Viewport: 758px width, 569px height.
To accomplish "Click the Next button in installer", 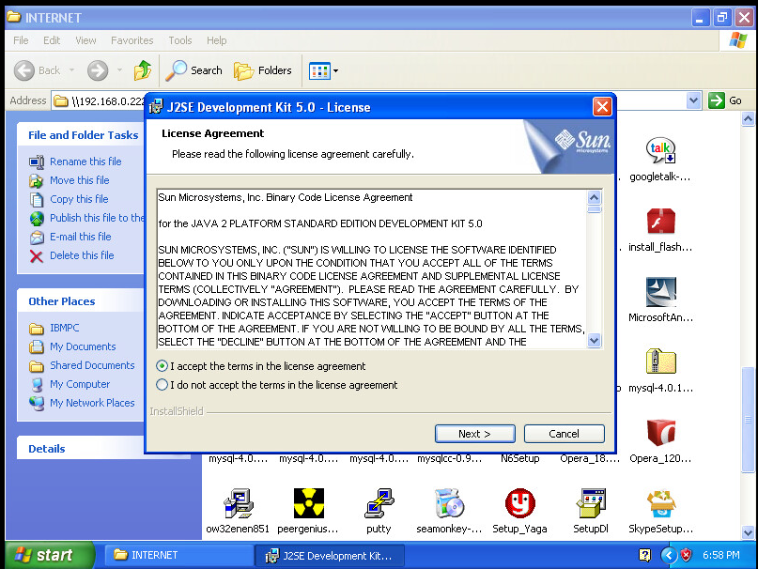I will [474, 434].
